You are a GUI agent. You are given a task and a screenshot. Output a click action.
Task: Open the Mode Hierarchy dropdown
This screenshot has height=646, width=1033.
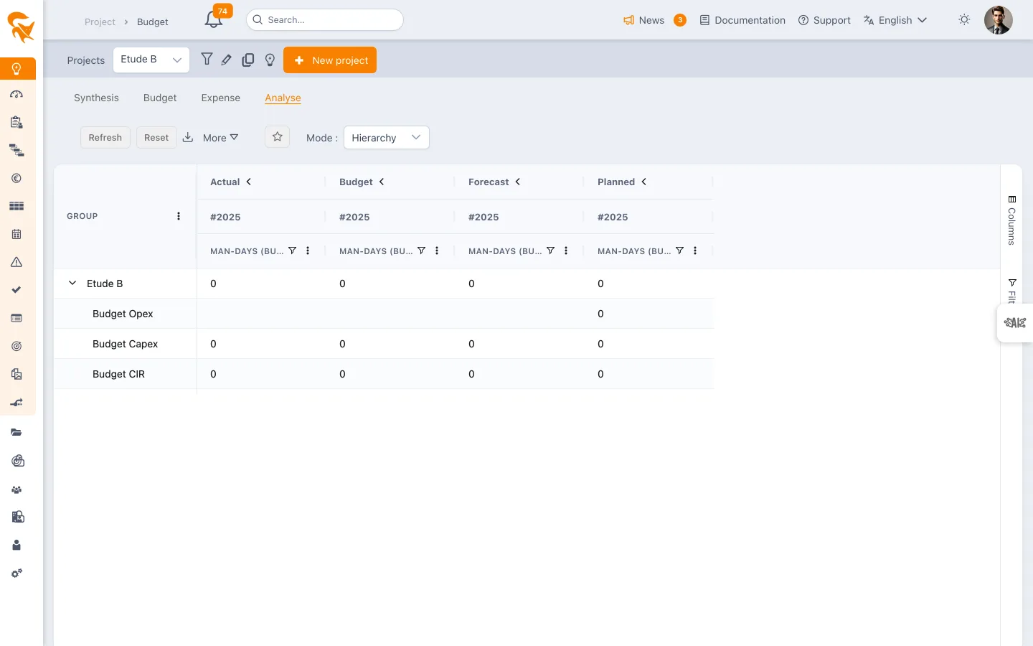(387, 138)
